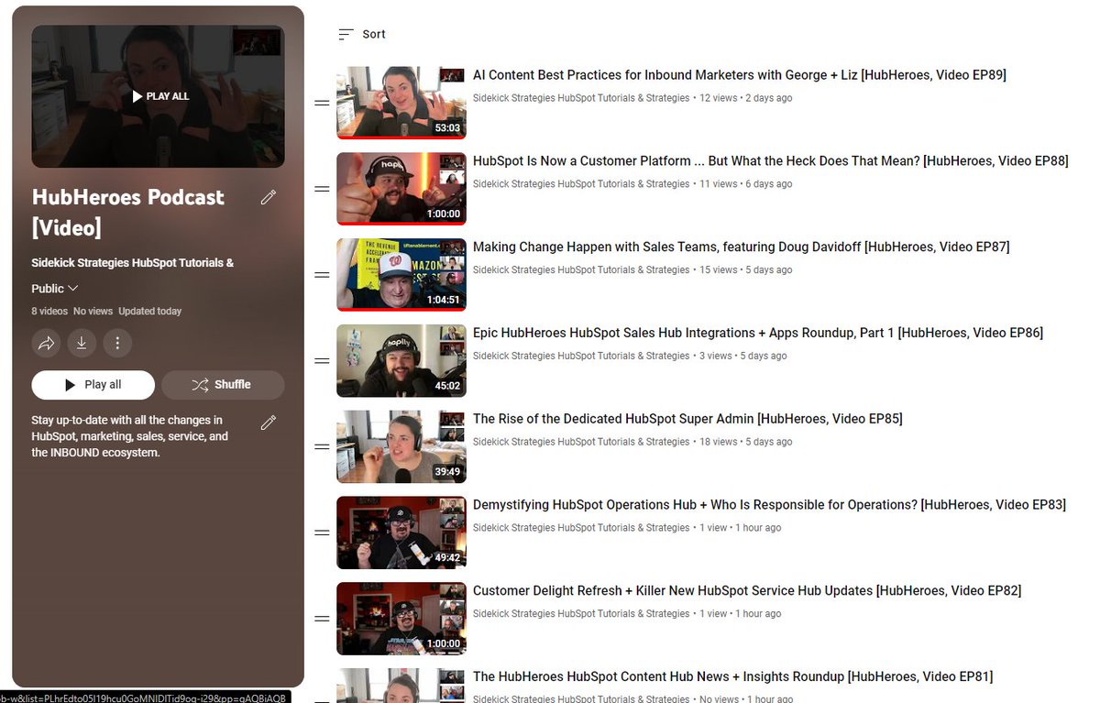
Task: Shuffle the playlist
Action: 223,385
